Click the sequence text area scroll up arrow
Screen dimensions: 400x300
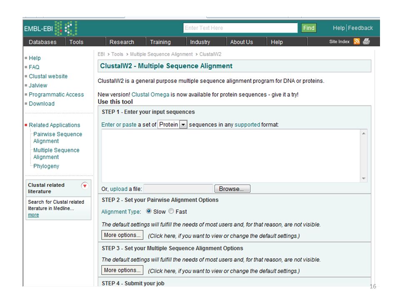click(x=364, y=133)
